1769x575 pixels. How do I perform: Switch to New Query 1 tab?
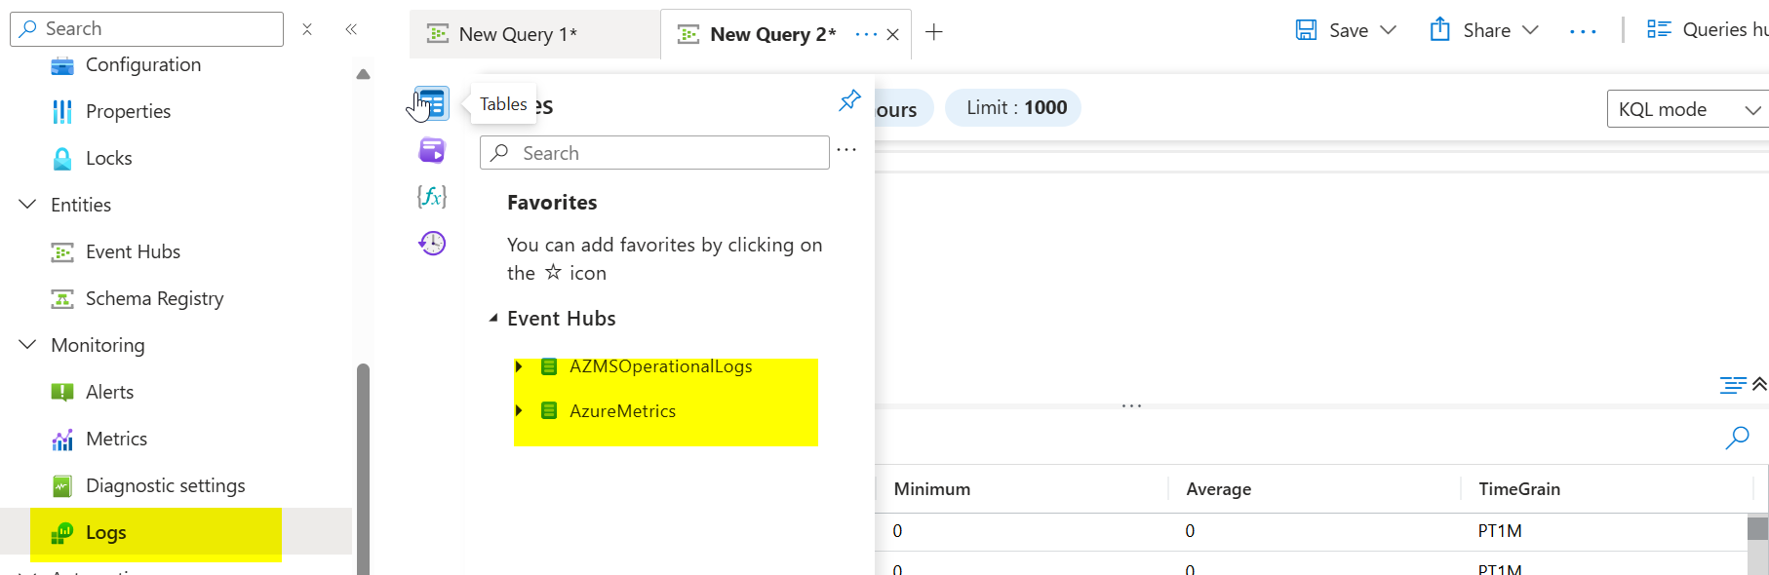coord(534,35)
